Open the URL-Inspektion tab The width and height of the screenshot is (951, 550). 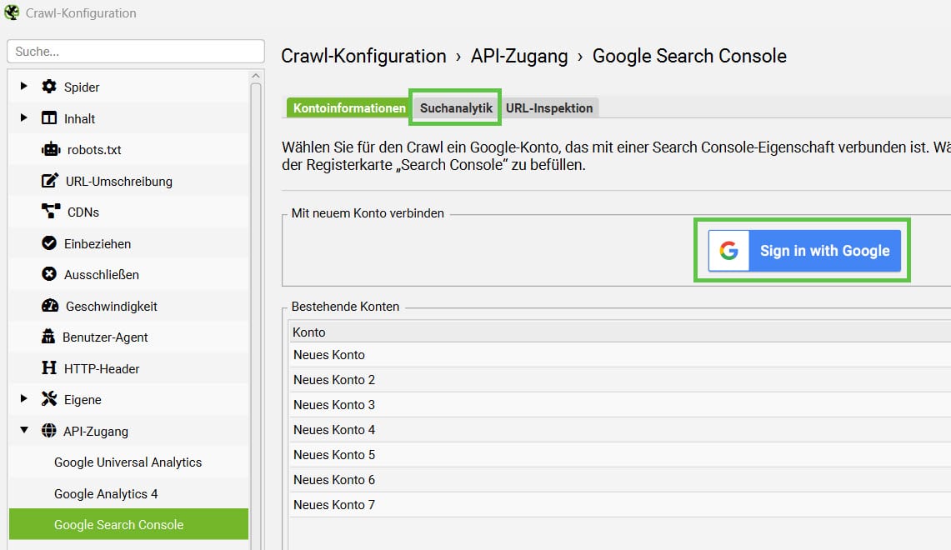pyautogui.click(x=549, y=108)
